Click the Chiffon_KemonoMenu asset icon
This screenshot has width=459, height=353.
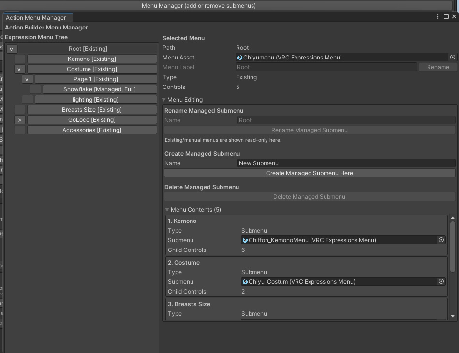click(x=245, y=240)
